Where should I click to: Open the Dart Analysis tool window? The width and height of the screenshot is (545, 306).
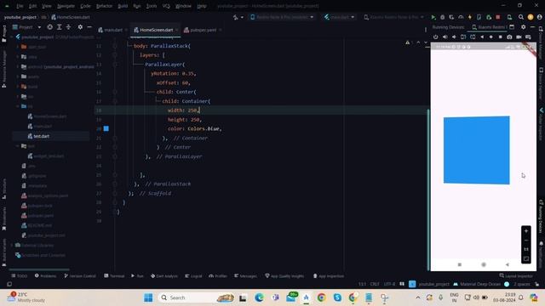(164, 276)
